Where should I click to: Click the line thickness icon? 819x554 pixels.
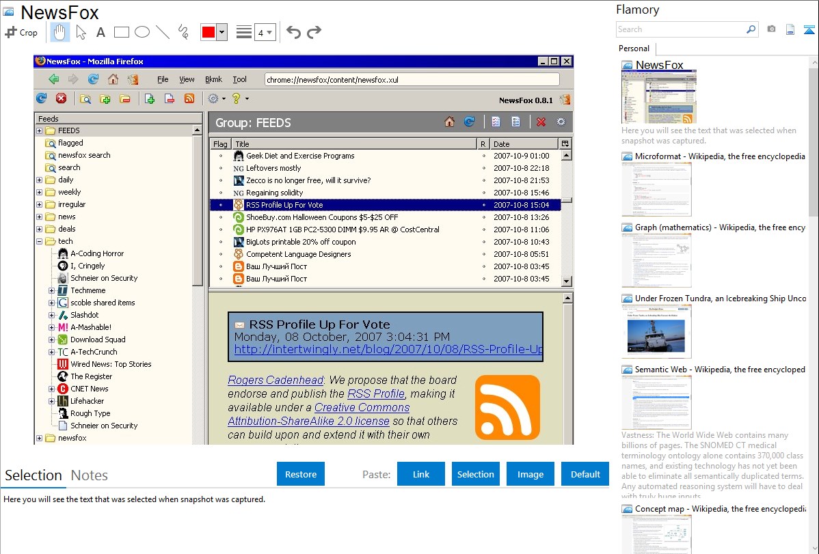tap(243, 32)
